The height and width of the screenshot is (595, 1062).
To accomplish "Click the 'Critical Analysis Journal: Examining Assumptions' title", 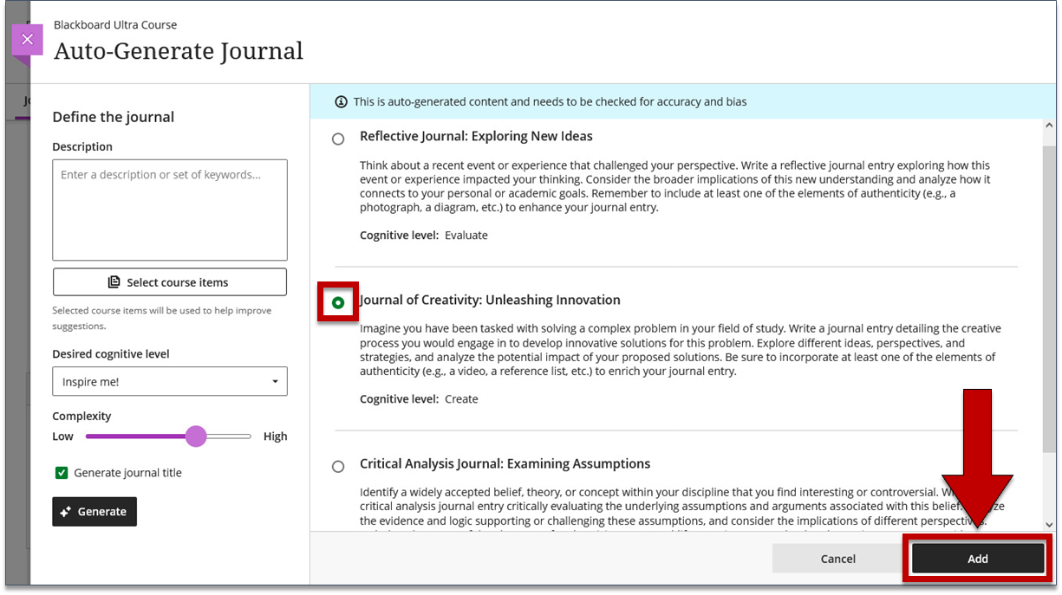I will tap(505, 463).
